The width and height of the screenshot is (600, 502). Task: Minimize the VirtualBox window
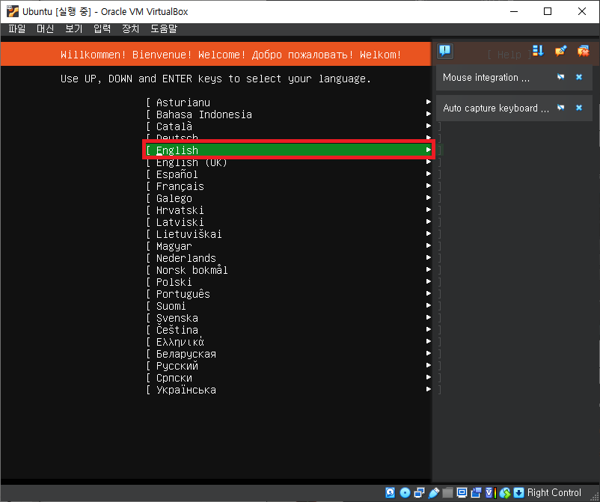point(514,11)
